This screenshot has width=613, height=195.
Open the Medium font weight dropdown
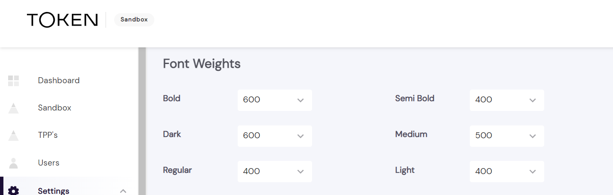[507, 136]
